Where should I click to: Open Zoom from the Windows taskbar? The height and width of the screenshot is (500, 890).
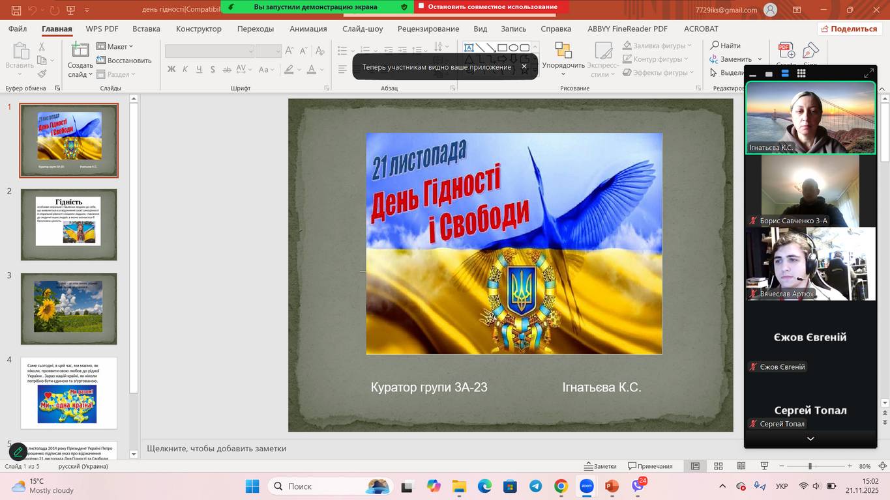point(586,486)
